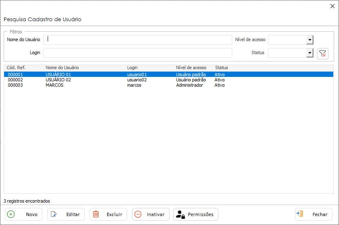Select row code 000001

pyautogui.click(x=15, y=74)
